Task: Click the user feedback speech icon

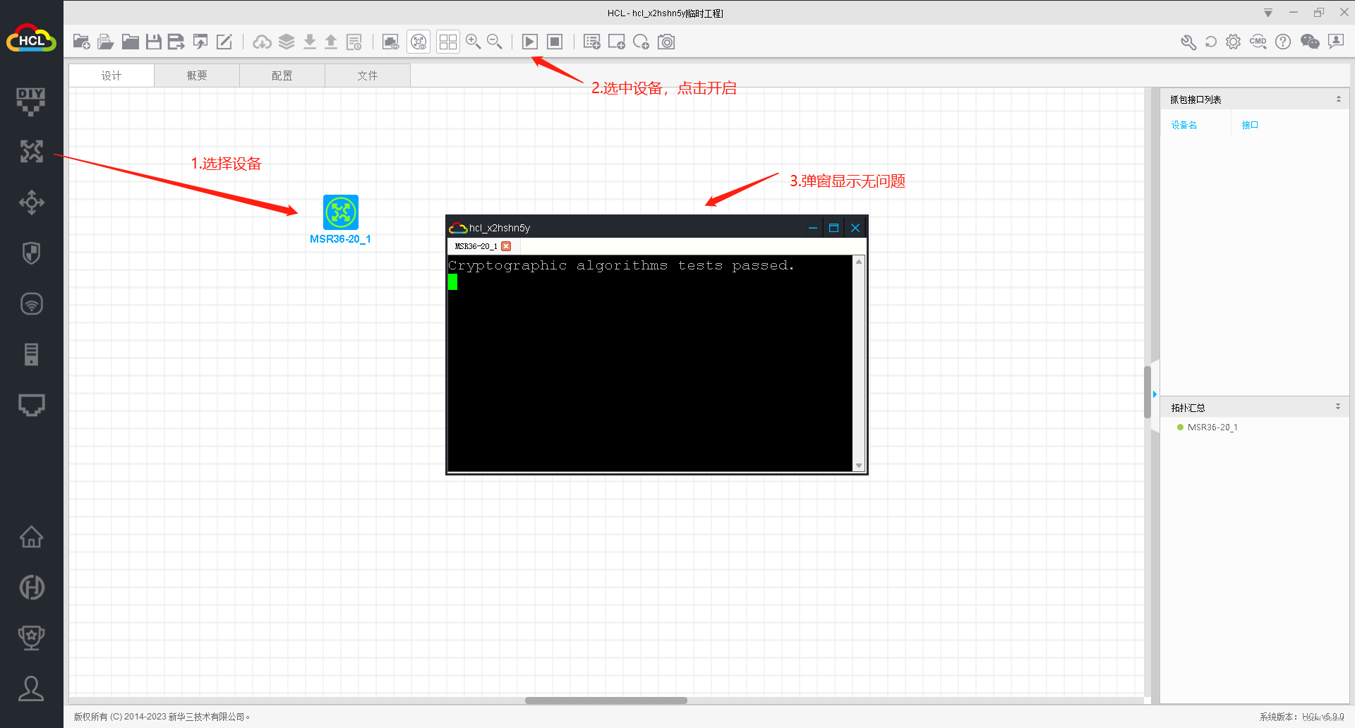Action: pyautogui.click(x=1336, y=42)
